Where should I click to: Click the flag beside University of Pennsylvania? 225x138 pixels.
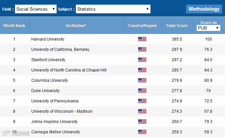click(142, 101)
